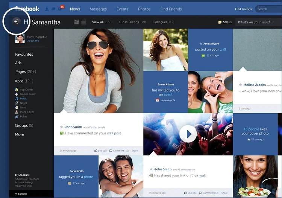This screenshot has width=282, height=198.
Task: Expand the More section
Action: point(20,134)
